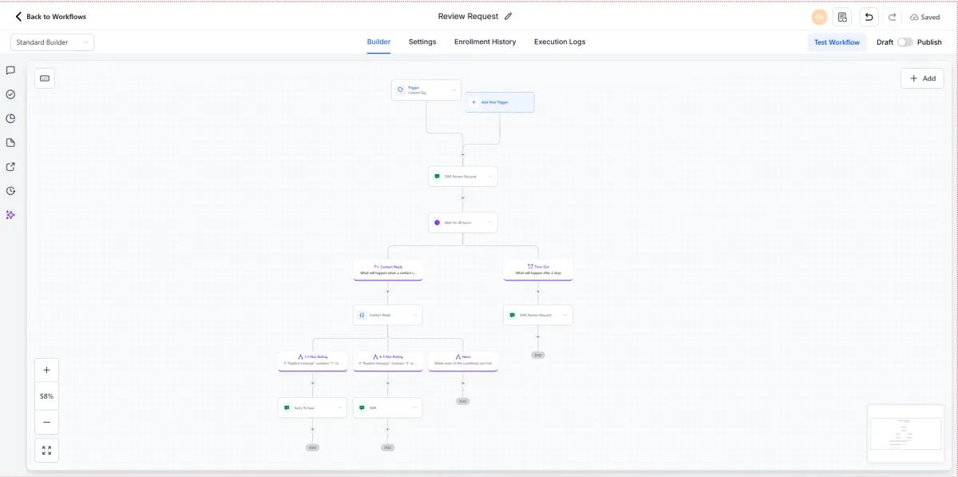Open the Trigger node's three-dot menu
Viewport: 958px width, 477px height.
[x=453, y=90]
